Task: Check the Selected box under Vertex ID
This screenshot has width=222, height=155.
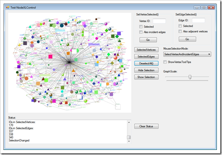Action: coord(141,26)
